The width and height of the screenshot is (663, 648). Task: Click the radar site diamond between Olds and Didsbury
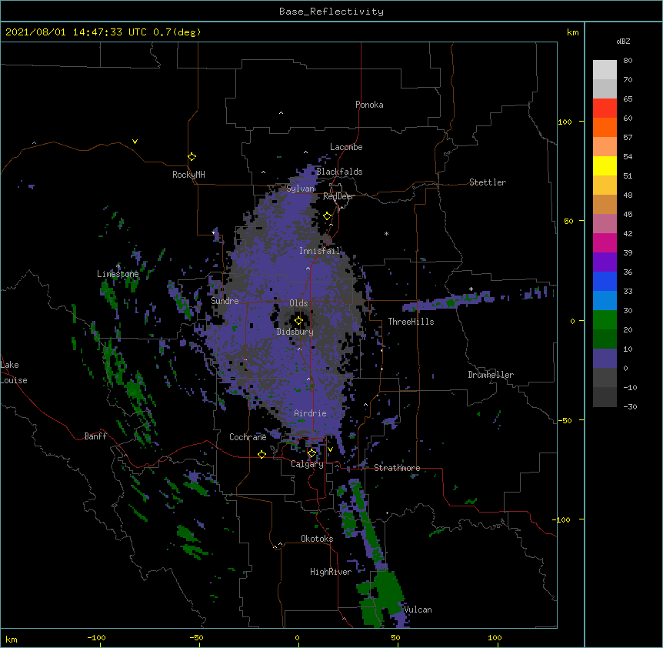298,321
